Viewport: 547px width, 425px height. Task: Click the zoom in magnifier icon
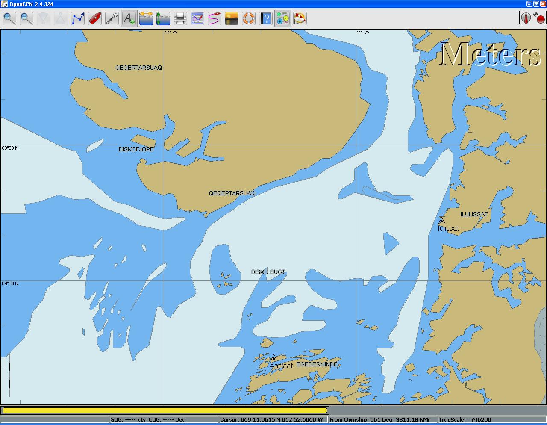point(9,18)
